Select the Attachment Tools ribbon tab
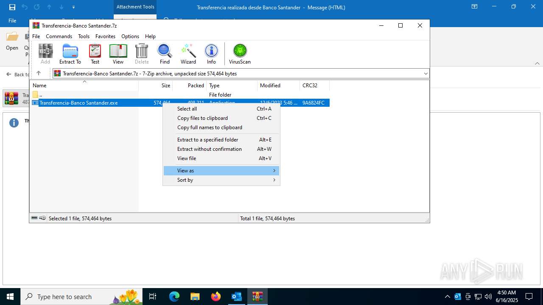Viewport: 543px width, 305px height. [135, 7]
